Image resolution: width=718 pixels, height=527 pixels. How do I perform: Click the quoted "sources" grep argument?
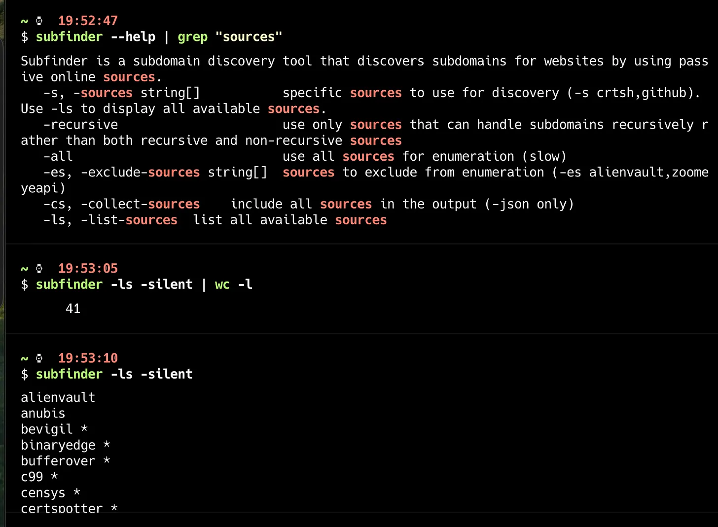pos(249,36)
